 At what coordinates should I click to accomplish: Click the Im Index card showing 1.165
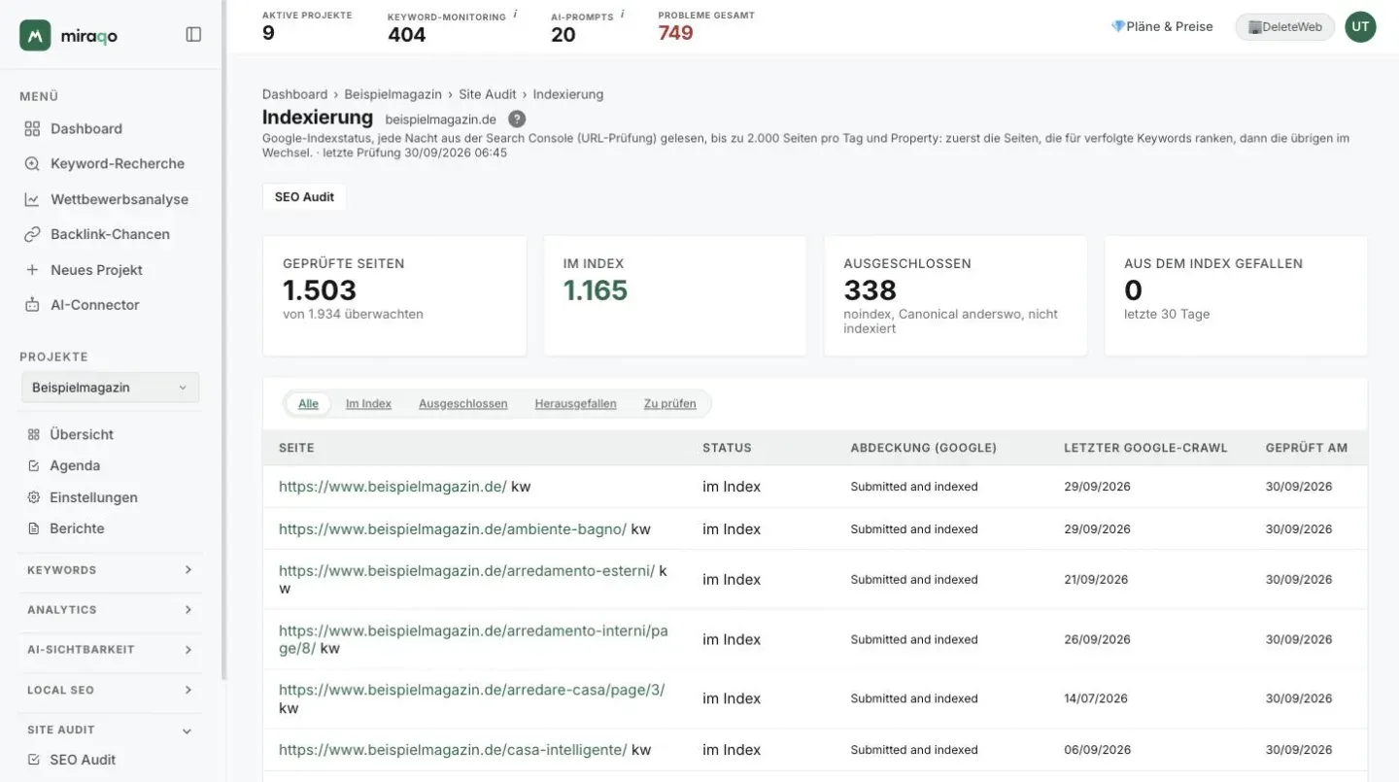point(675,296)
